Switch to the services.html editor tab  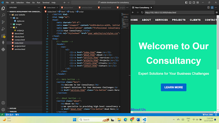tap(87, 7)
